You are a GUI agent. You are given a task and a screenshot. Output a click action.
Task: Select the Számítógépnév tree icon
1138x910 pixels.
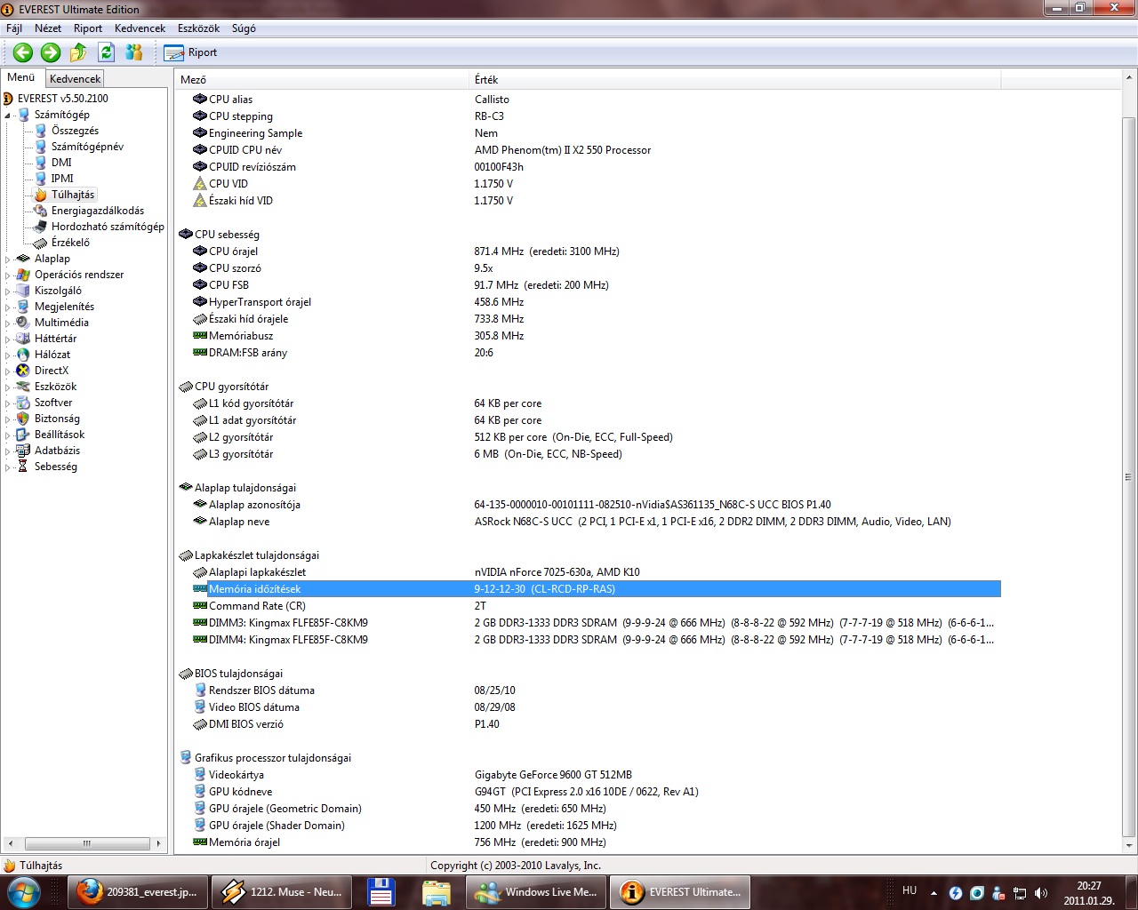pos(40,147)
